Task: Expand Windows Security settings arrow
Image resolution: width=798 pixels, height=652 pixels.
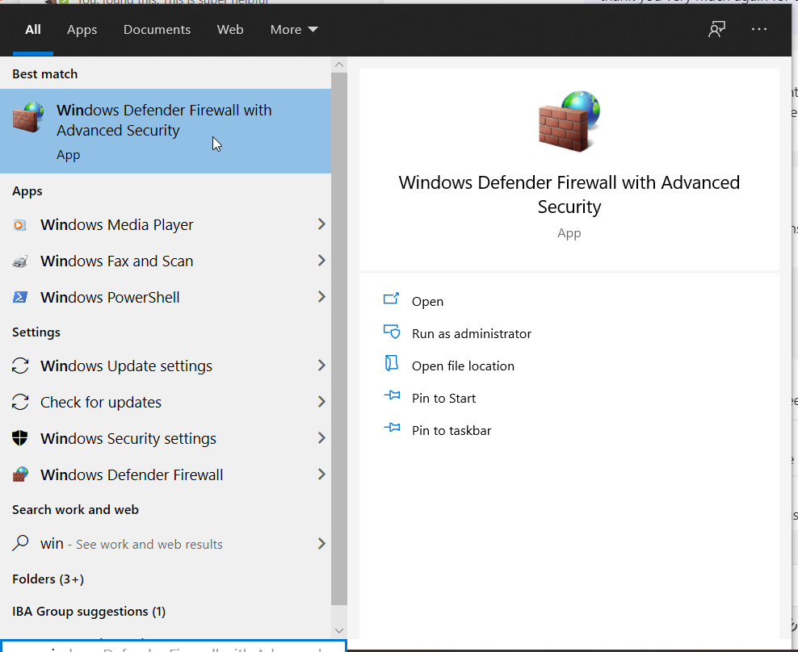Action: coord(321,438)
